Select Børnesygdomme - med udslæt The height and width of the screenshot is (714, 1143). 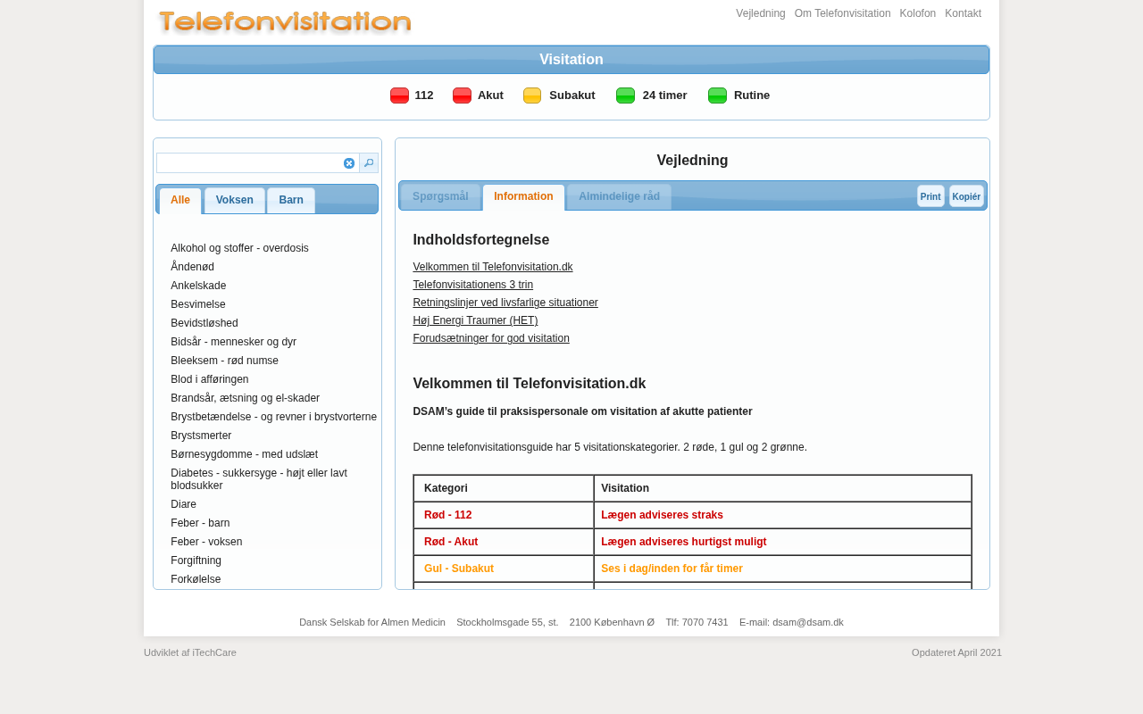(x=244, y=454)
